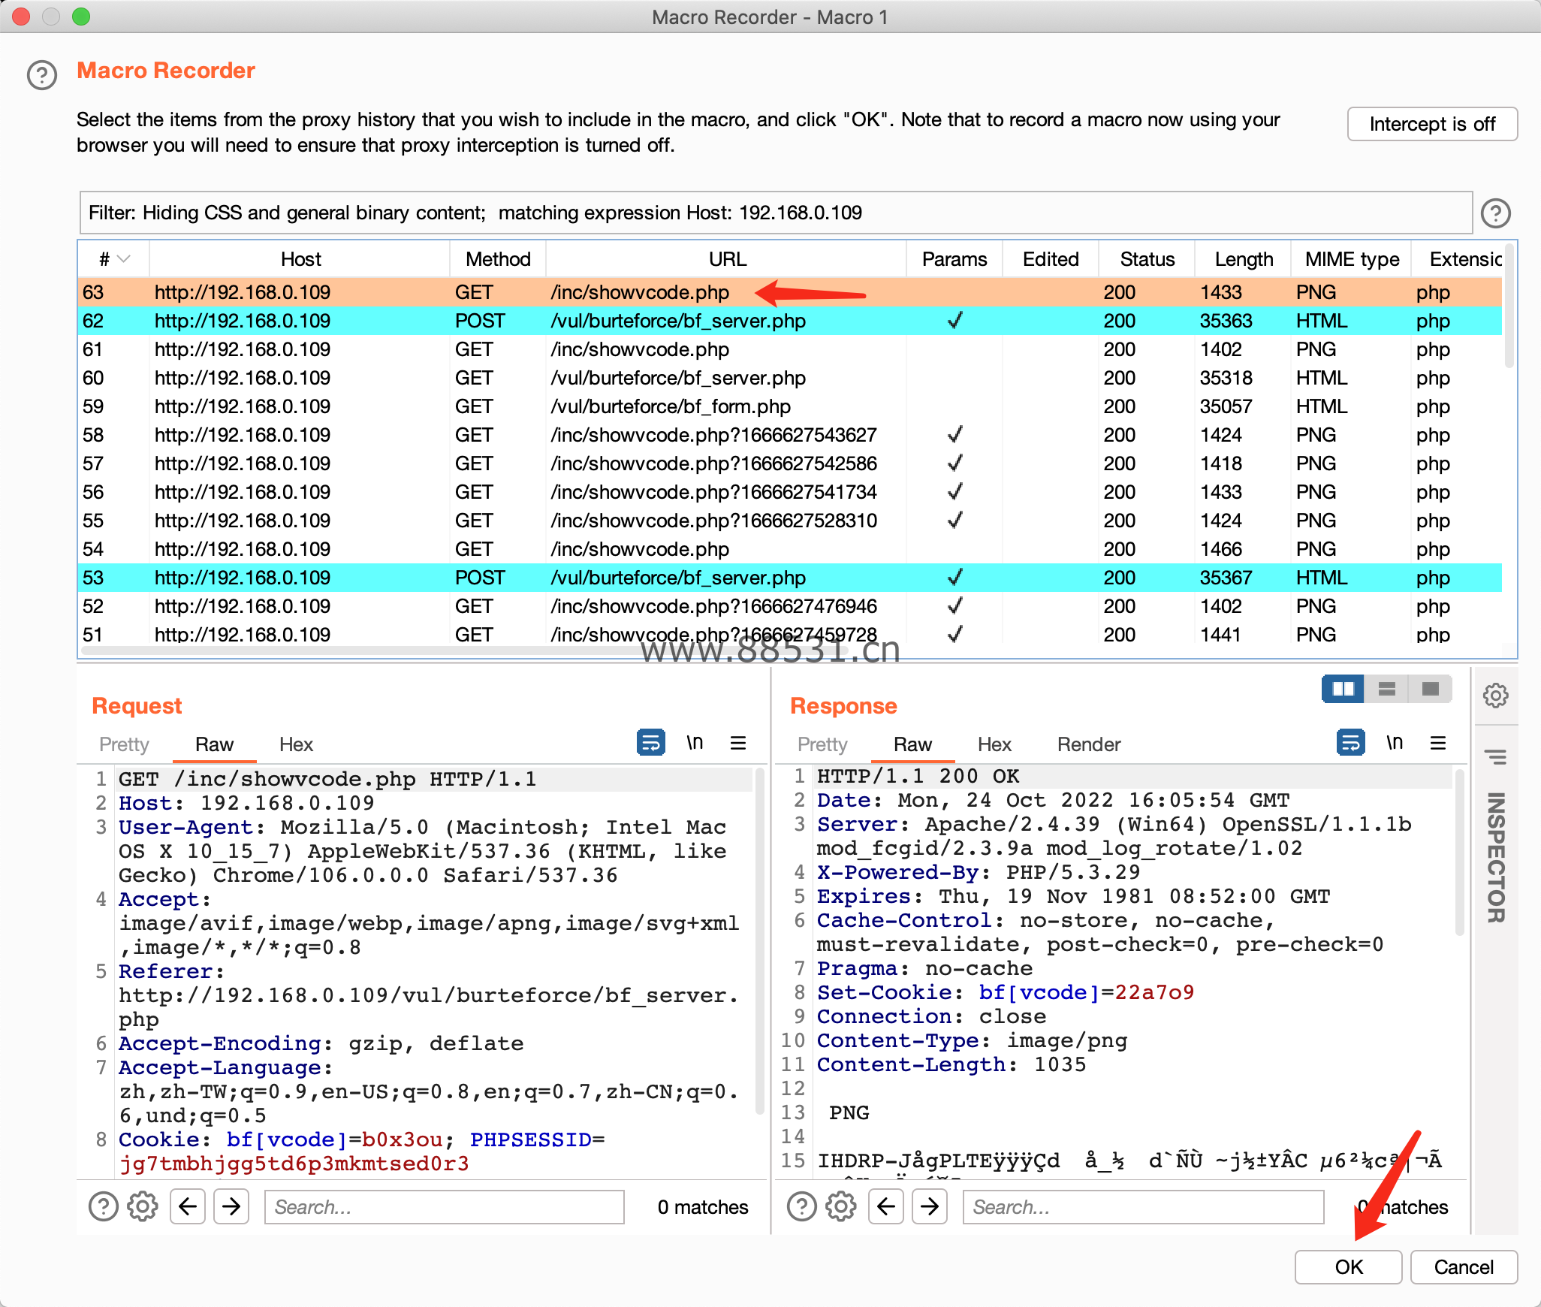Click the OK button
Viewport: 1541px width, 1307px height.
pos(1349,1267)
